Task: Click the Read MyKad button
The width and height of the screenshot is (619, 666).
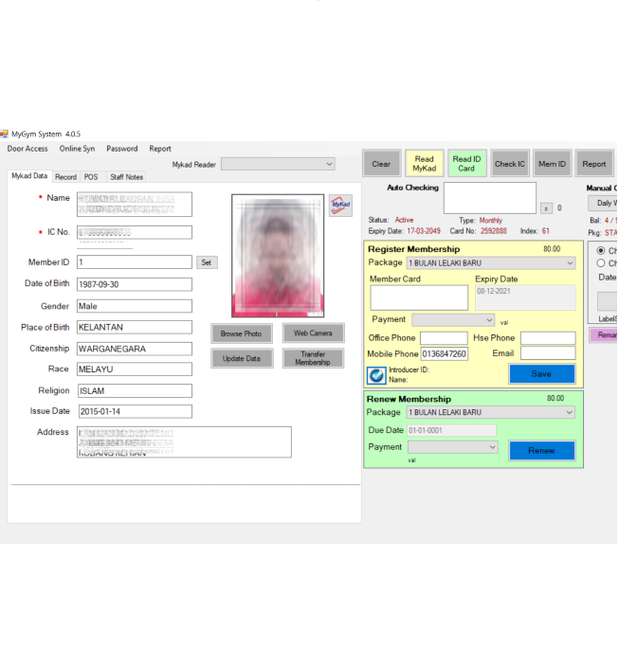Action: pos(425,164)
